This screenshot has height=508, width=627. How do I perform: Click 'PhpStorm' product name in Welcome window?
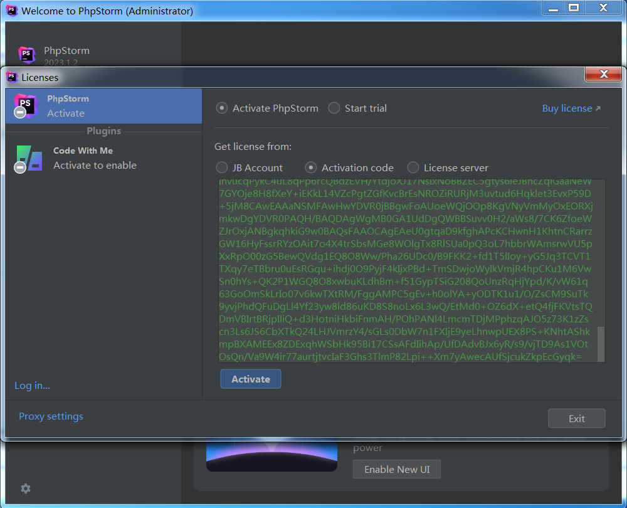67,51
